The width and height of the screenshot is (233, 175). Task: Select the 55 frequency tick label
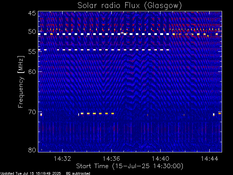(x=32, y=52)
